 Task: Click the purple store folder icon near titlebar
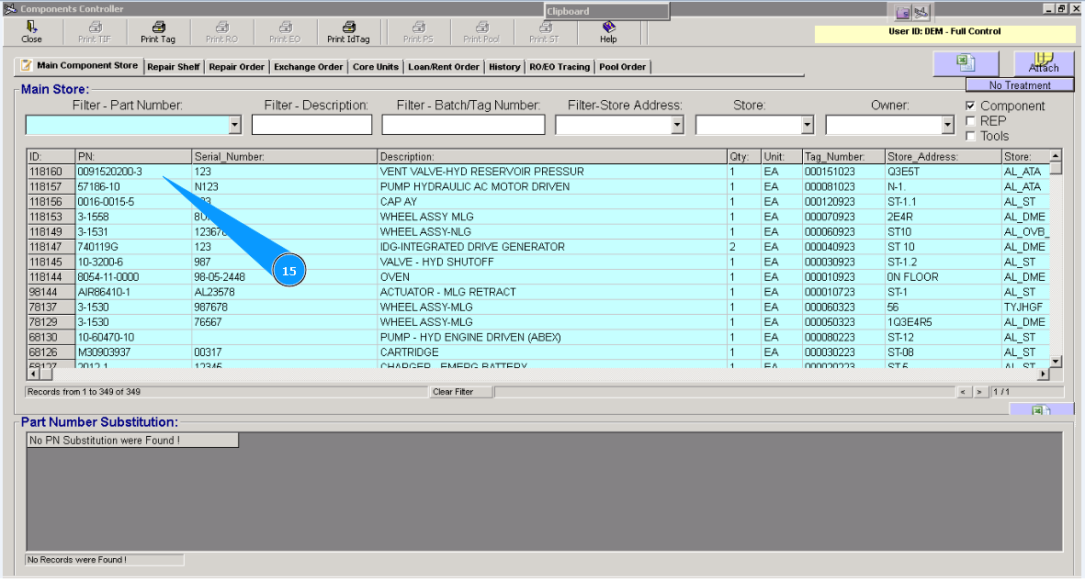click(x=900, y=12)
